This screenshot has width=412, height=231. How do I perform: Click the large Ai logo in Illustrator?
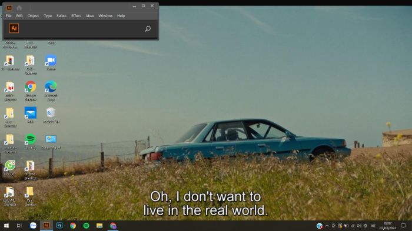[14, 28]
